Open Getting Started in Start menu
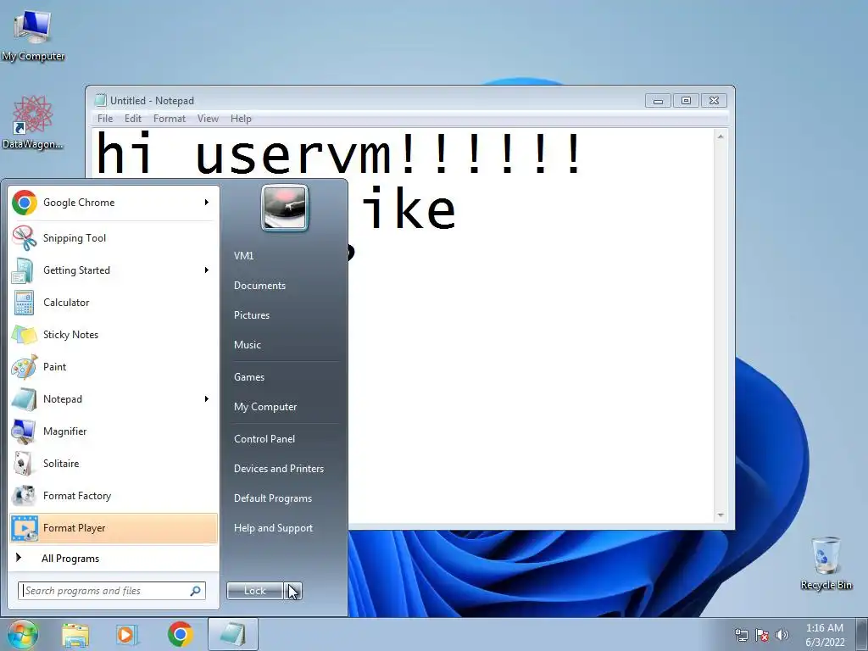 (x=114, y=270)
